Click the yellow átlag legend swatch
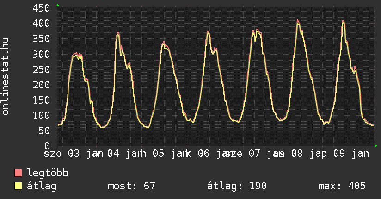Viewport: 381px width, 199px height. [18, 186]
